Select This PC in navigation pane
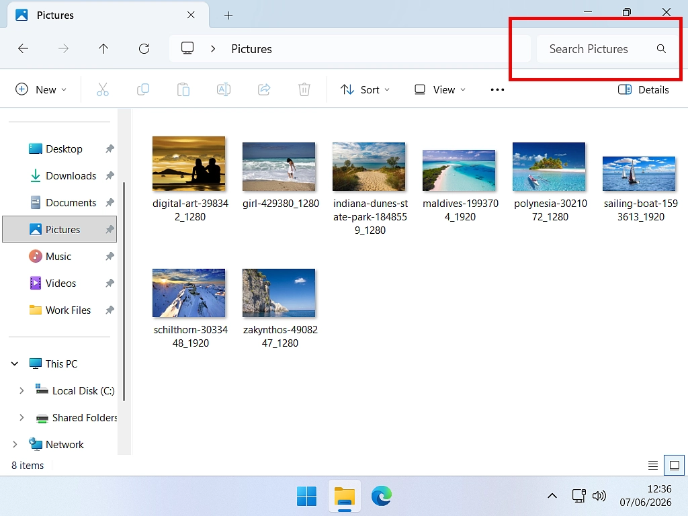Screen dimensions: 688x516 pyautogui.click(x=60, y=363)
